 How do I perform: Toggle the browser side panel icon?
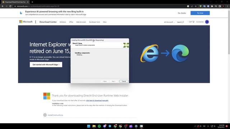[x=220, y=6]
